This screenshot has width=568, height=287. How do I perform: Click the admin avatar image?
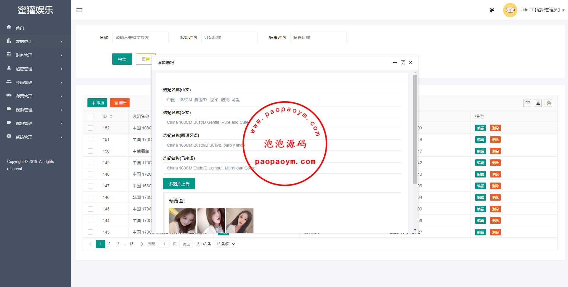click(510, 10)
